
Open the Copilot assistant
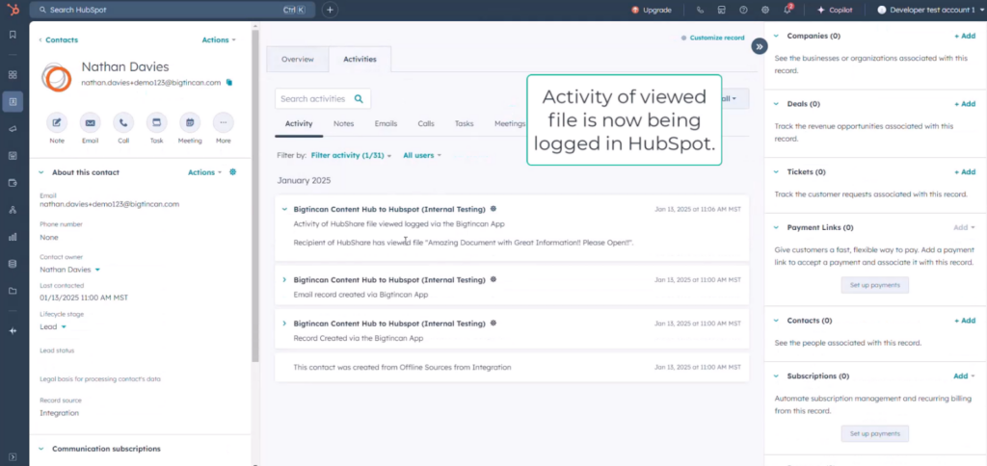pyautogui.click(x=835, y=10)
